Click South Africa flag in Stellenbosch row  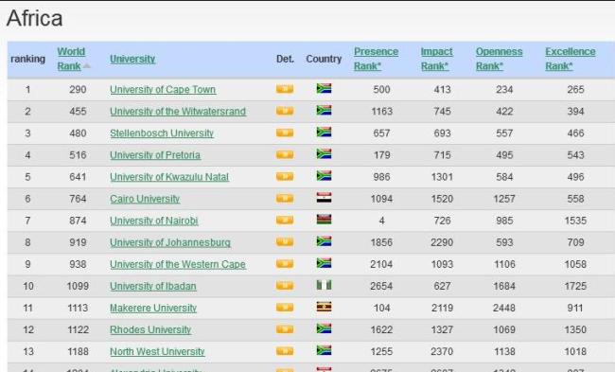[324, 133]
